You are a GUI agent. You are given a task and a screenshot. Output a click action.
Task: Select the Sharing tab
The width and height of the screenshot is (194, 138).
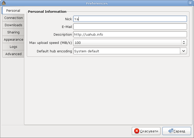click(x=13, y=32)
